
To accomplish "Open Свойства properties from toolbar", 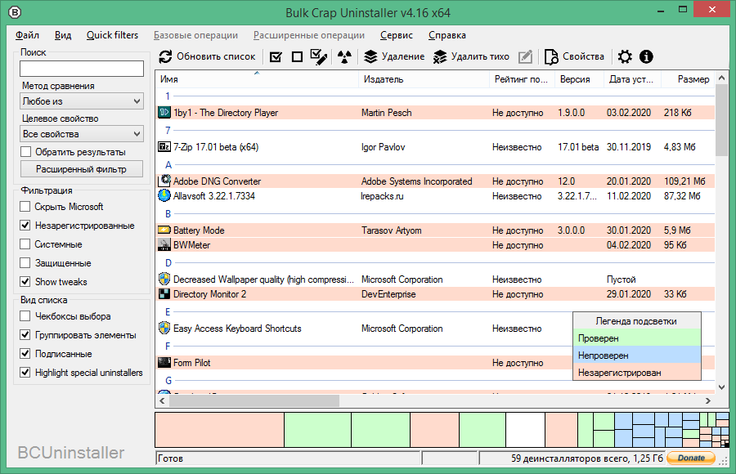I will (574, 56).
